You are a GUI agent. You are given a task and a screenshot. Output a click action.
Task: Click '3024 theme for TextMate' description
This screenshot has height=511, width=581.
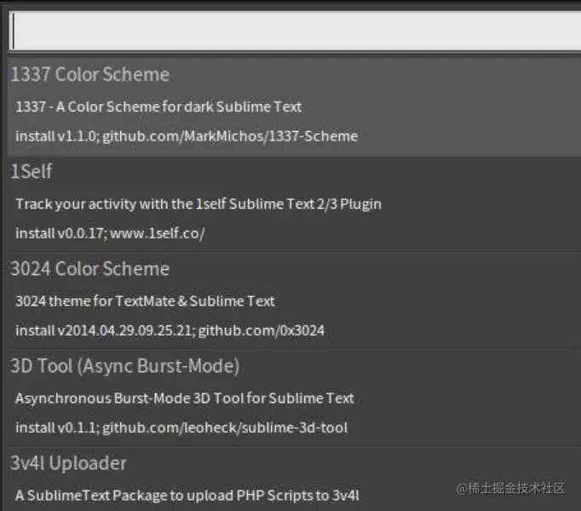(145, 301)
